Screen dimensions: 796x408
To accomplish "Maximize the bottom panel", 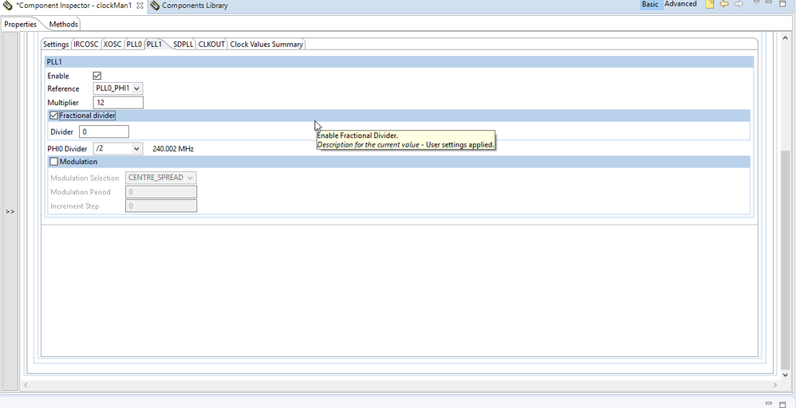I will [x=782, y=403].
